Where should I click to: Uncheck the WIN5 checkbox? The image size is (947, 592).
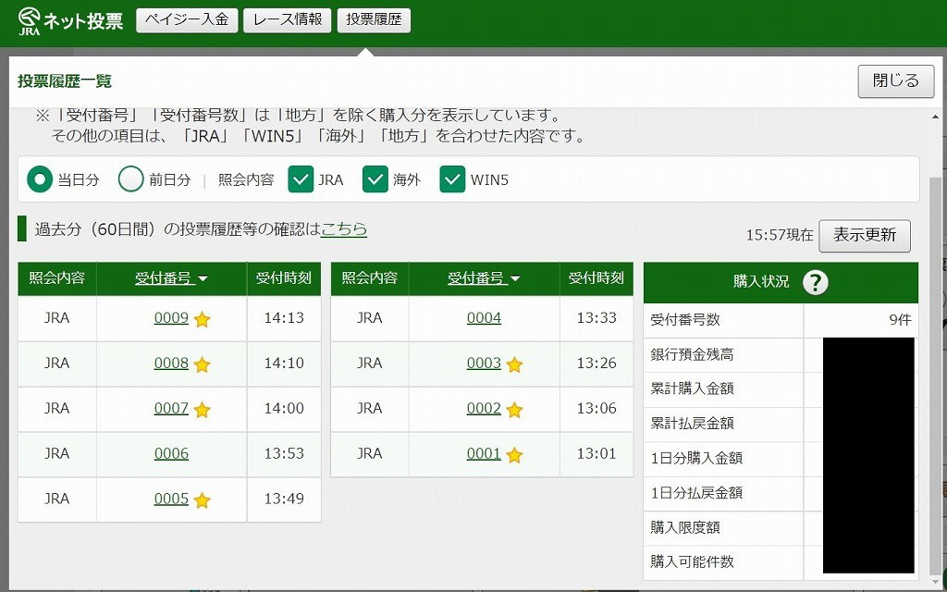coord(452,179)
